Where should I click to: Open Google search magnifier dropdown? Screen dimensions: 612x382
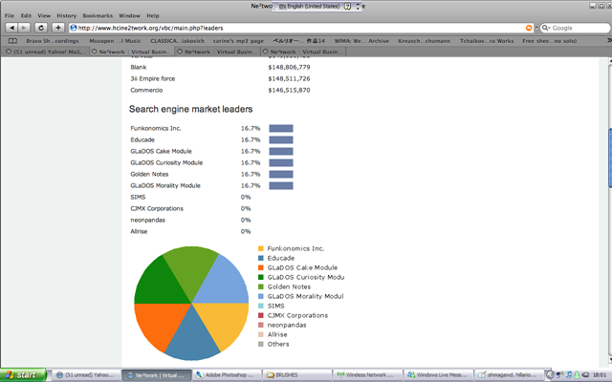pyautogui.click(x=546, y=28)
